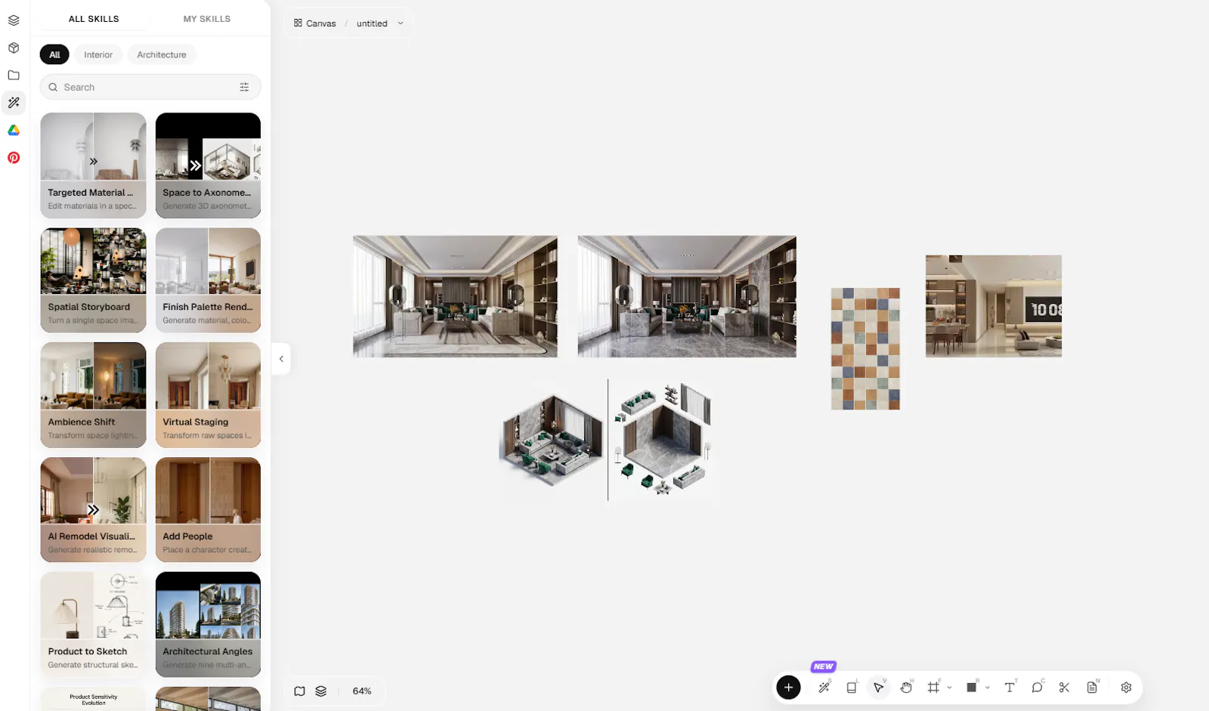1209x711 pixels.
Task: Select the AI magic wand tool in toolbar
Action: (x=824, y=688)
